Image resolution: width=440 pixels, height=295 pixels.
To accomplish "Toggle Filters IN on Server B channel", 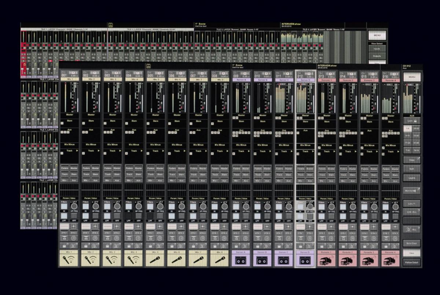I will [x=258, y=206].
